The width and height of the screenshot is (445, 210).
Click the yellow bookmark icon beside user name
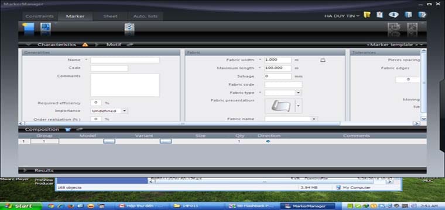(x=367, y=15)
